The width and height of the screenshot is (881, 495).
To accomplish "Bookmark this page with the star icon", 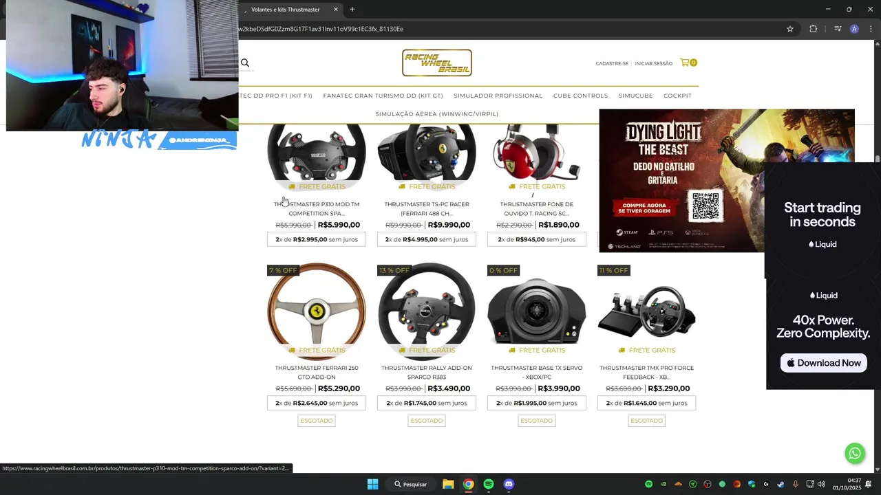I will coord(790,29).
